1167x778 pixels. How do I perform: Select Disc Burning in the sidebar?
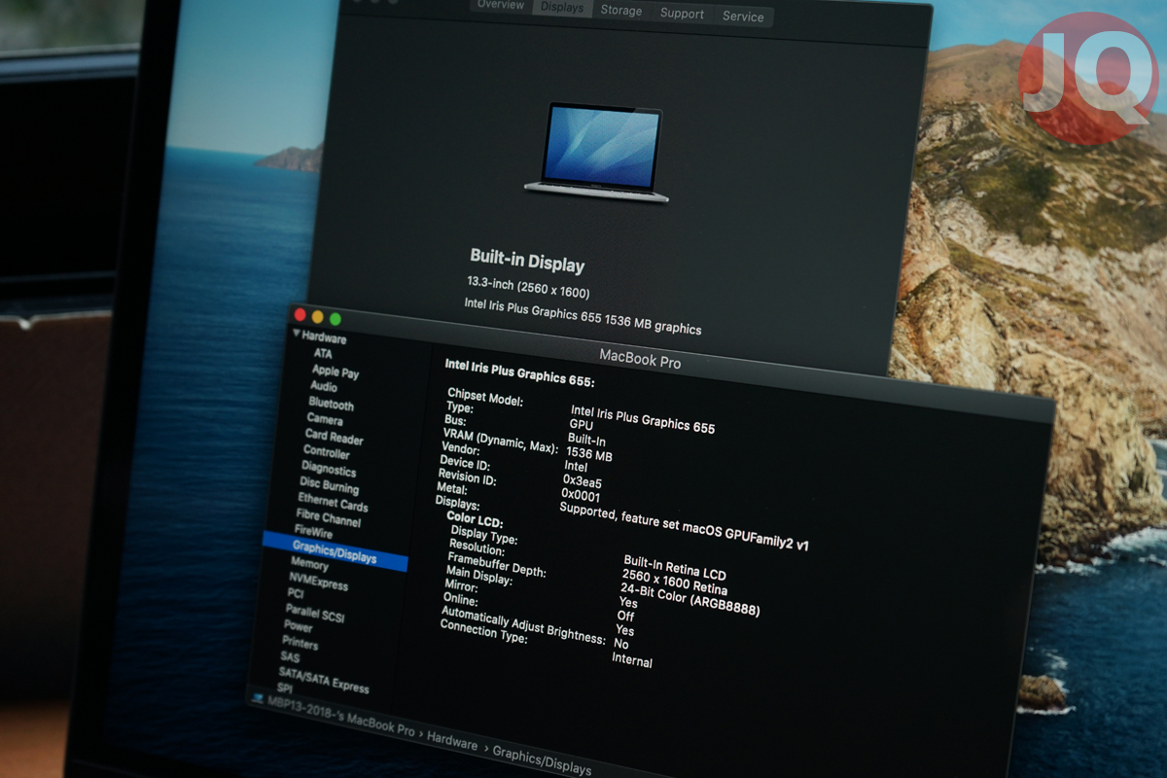pyautogui.click(x=329, y=485)
